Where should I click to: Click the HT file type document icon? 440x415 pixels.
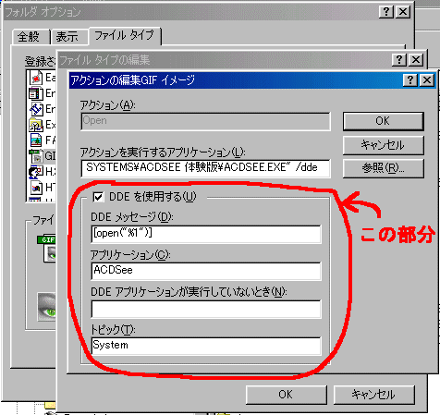click(x=36, y=188)
